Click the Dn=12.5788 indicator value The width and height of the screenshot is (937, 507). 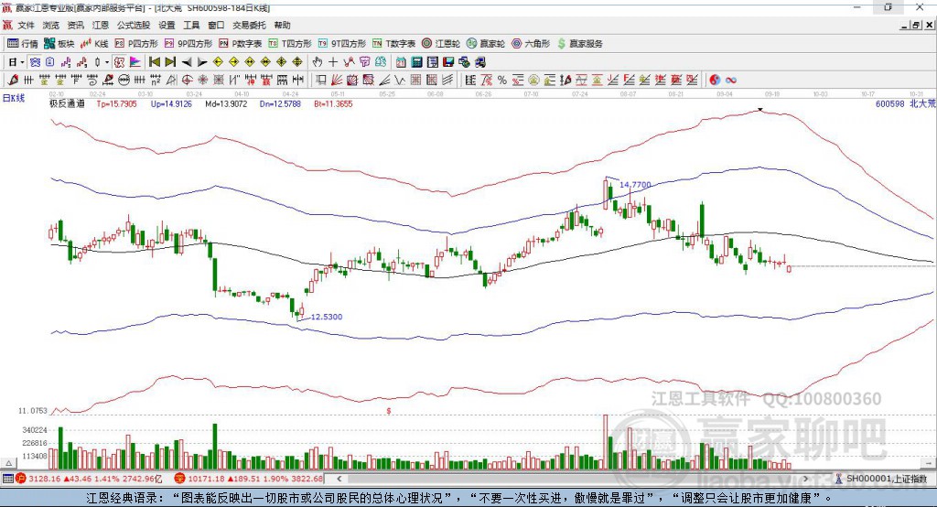[x=280, y=103]
